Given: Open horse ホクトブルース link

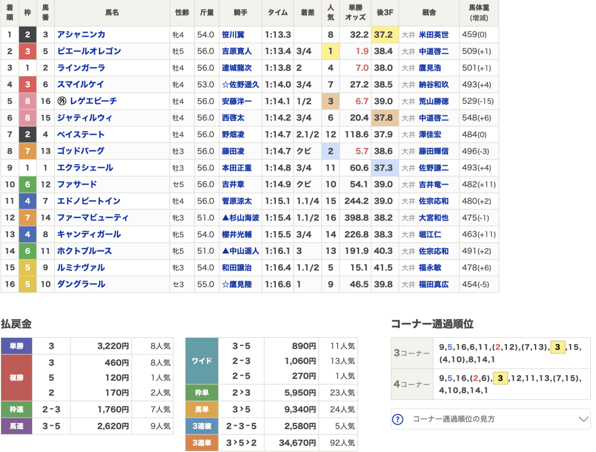Looking at the screenshot, I should point(84,251).
